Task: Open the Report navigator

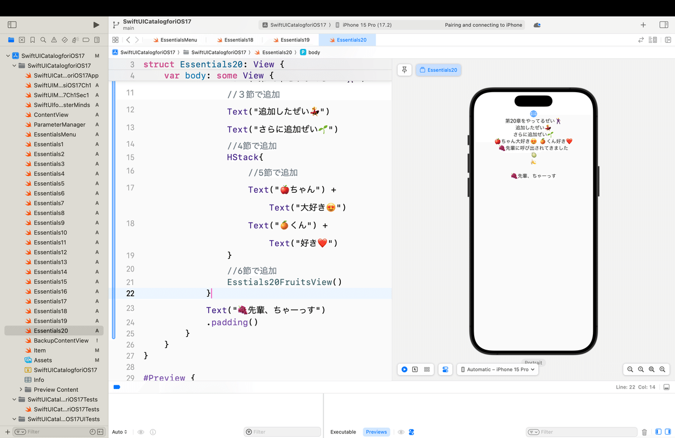Action: (x=97, y=40)
